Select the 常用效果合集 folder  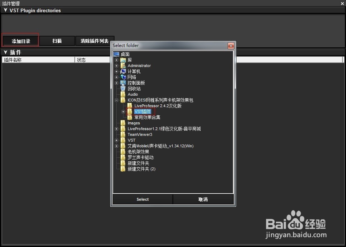coord(148,117)
